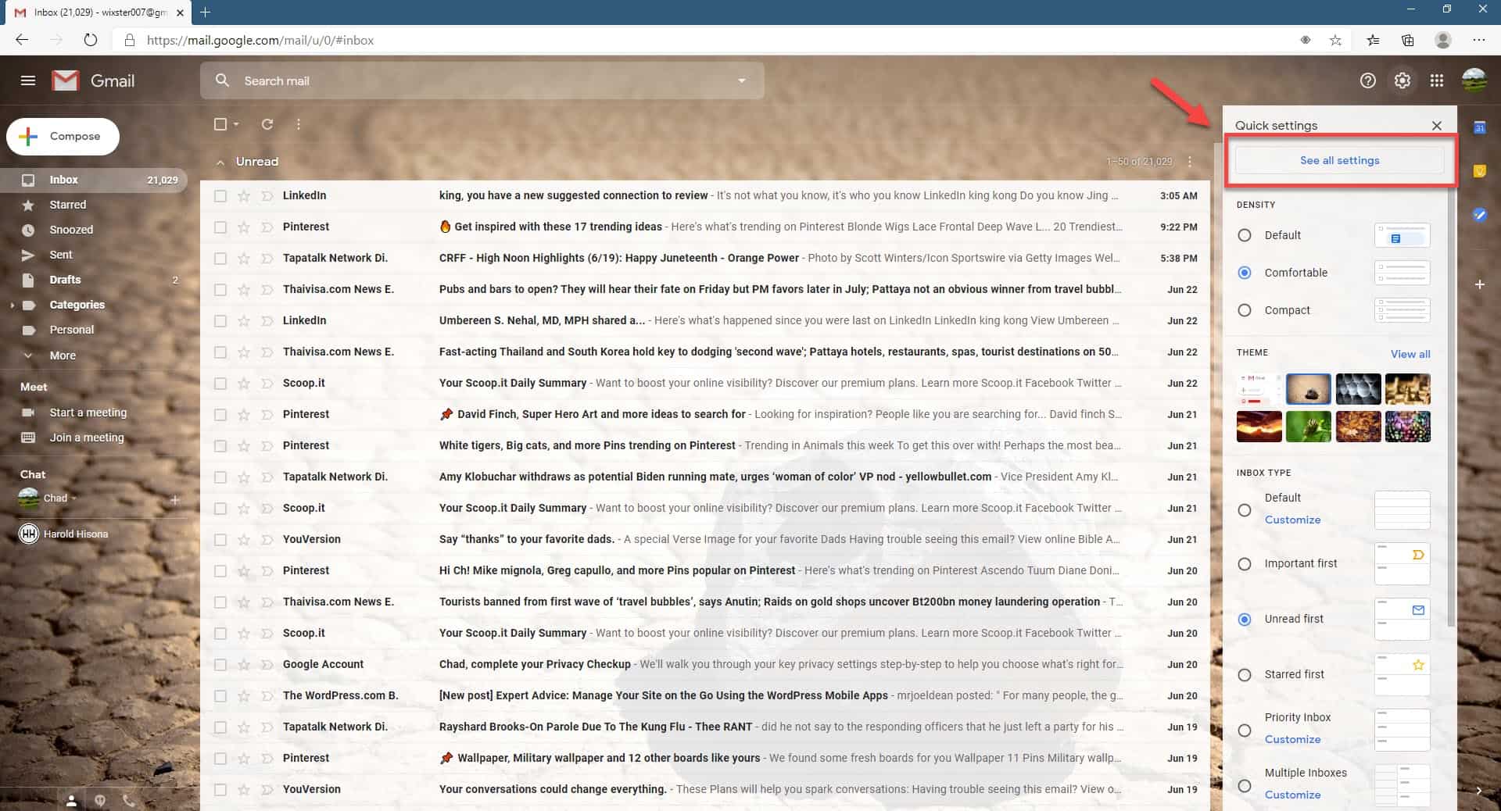Image resolution: width=1501 pixels, height=811 pixels.
Task: Click the Settings gear icon
Action: coord(1402,80)
